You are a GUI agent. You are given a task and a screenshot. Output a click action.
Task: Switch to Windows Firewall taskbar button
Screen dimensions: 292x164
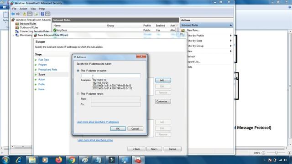click(138, 160)
